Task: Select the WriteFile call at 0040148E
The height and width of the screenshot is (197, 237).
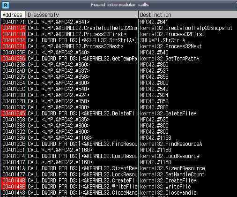Action: (119, 187)
